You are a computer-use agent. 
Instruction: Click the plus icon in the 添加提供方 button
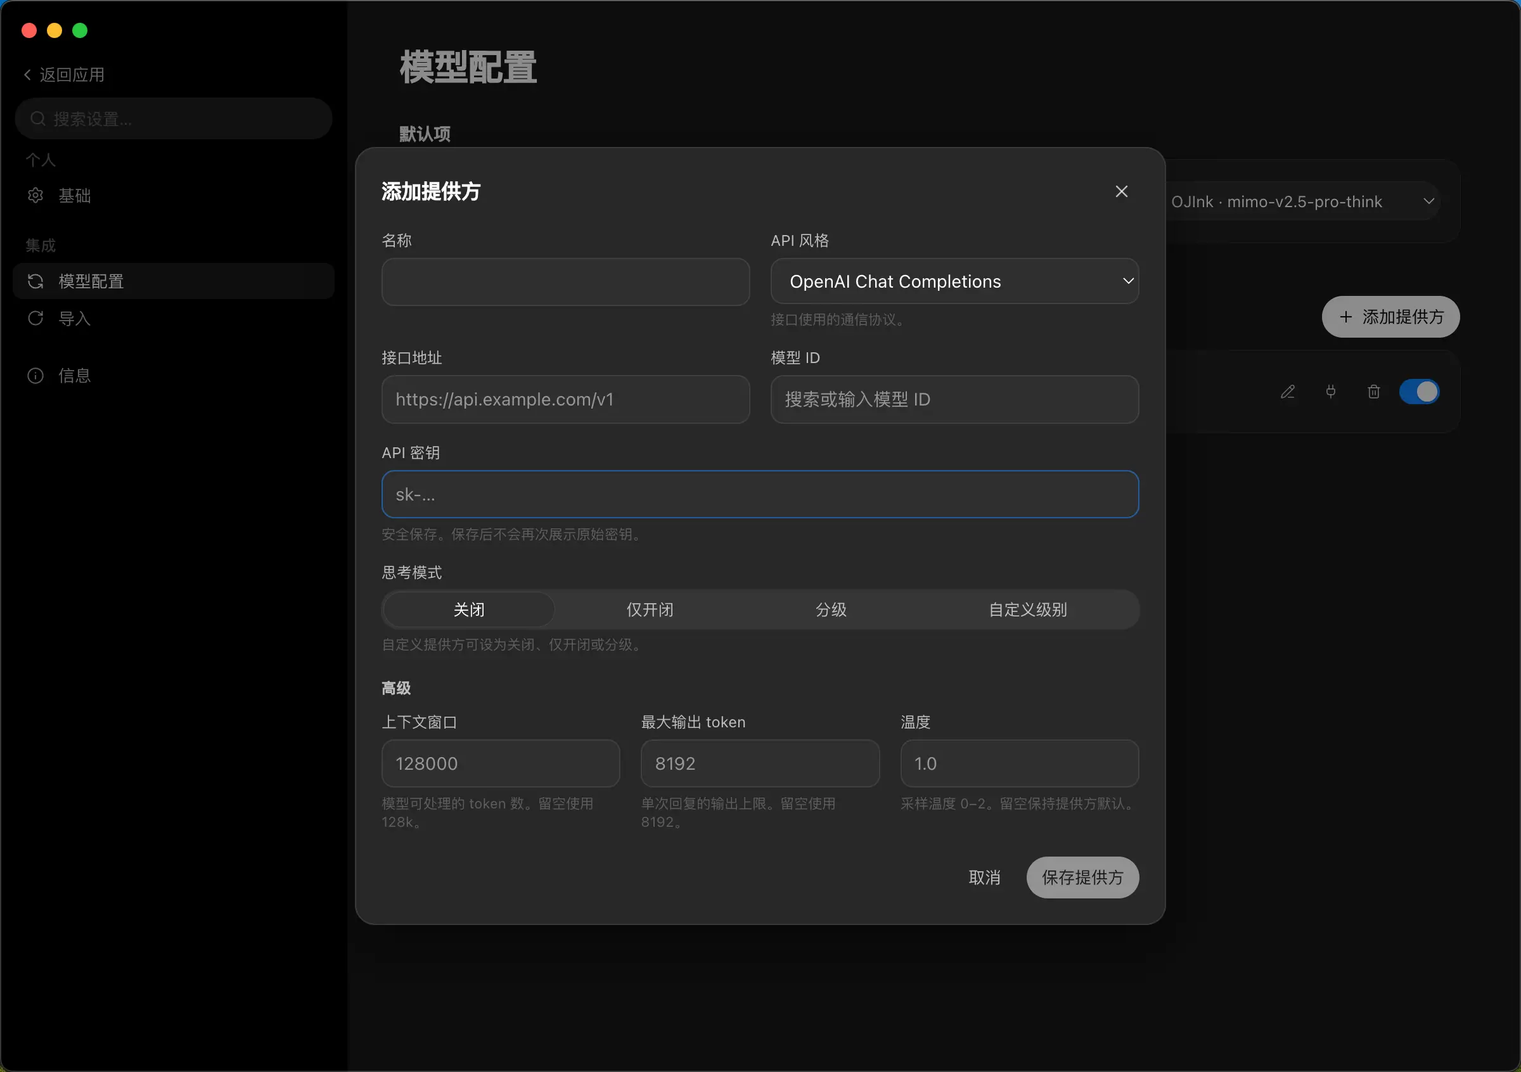[x=1345, y=317]
